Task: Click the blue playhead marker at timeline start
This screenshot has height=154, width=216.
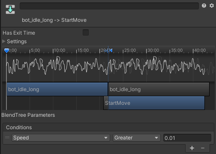Action: pos(6,50)
